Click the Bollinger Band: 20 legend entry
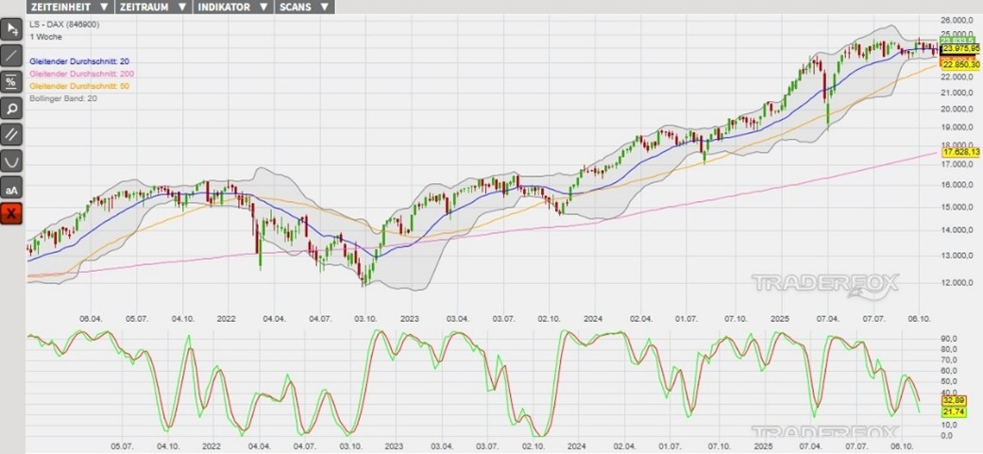This screenshot has height=454, width=983. 63,98
